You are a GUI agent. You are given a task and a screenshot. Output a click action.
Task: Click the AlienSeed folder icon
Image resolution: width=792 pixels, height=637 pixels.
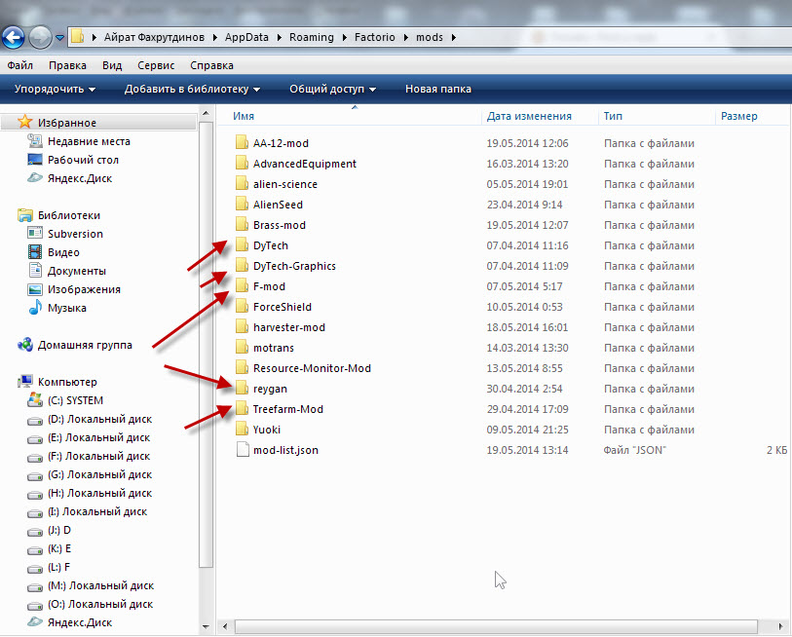click(242, 205)
